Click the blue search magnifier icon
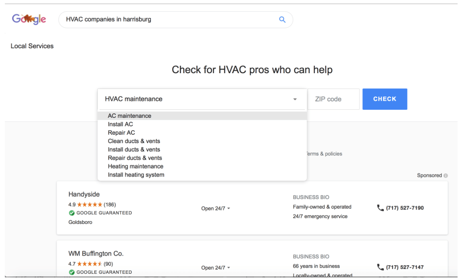Screen dimensions: 460x279 point(282,20)
